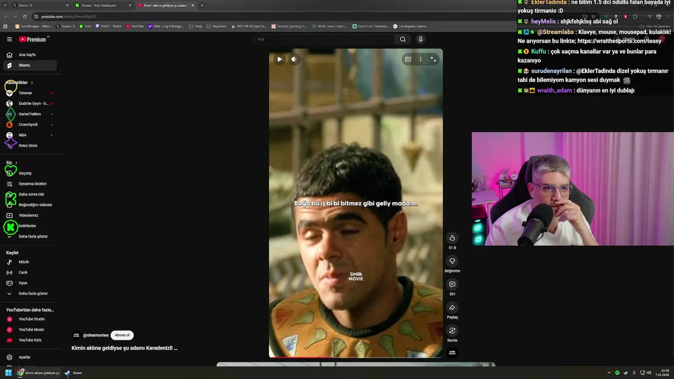Open YouTube Studio link

(x=29, y=319)
